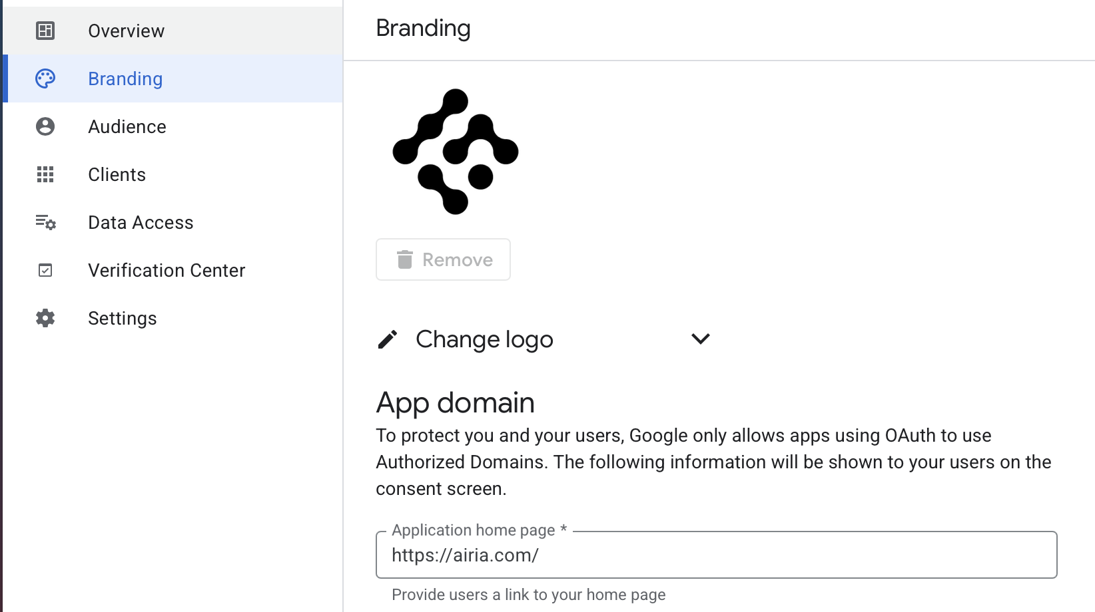Click the Change logo pencil icon
The height and width of the screenshot is (612, 1095).
pos(388,339)
